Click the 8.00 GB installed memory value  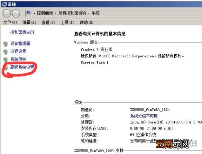point(151,128)
